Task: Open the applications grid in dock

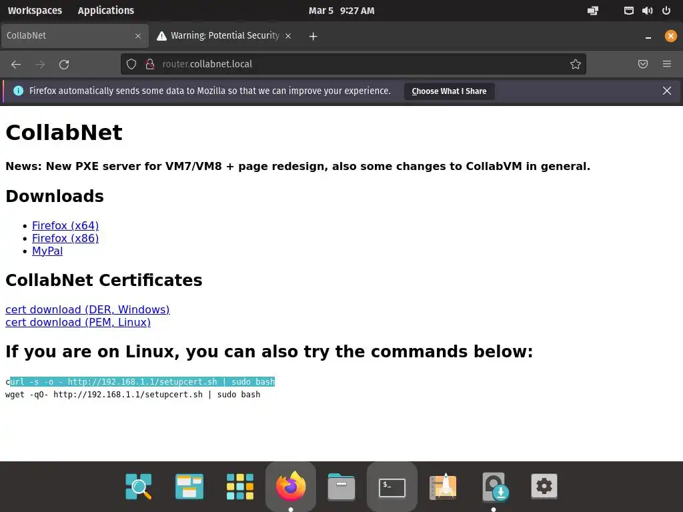Action: point(240,486)
